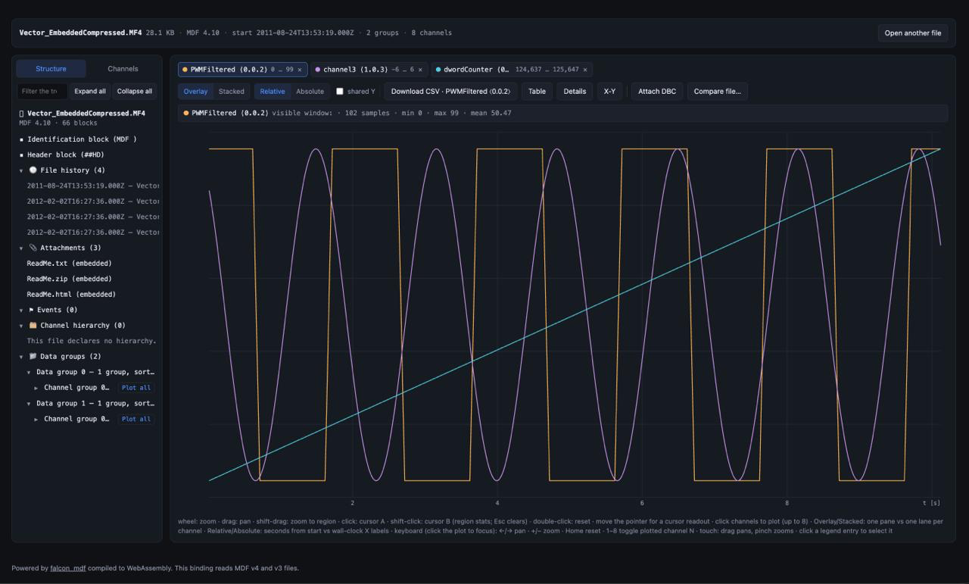969x584 pixels.
Task: Click the "MDF 4.10 · 66 blocks" text
Action: click(x=58, y=123)
